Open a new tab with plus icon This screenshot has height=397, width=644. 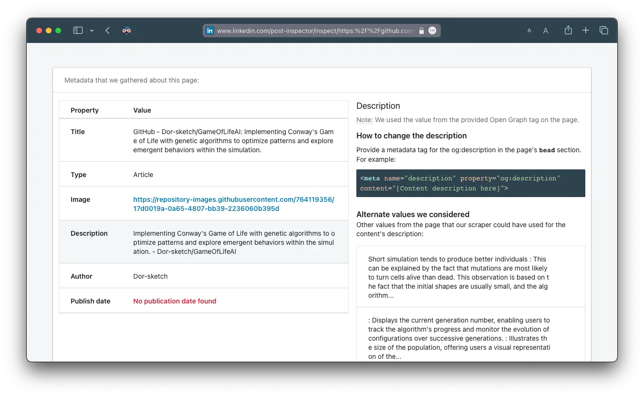tap(586, 31)
